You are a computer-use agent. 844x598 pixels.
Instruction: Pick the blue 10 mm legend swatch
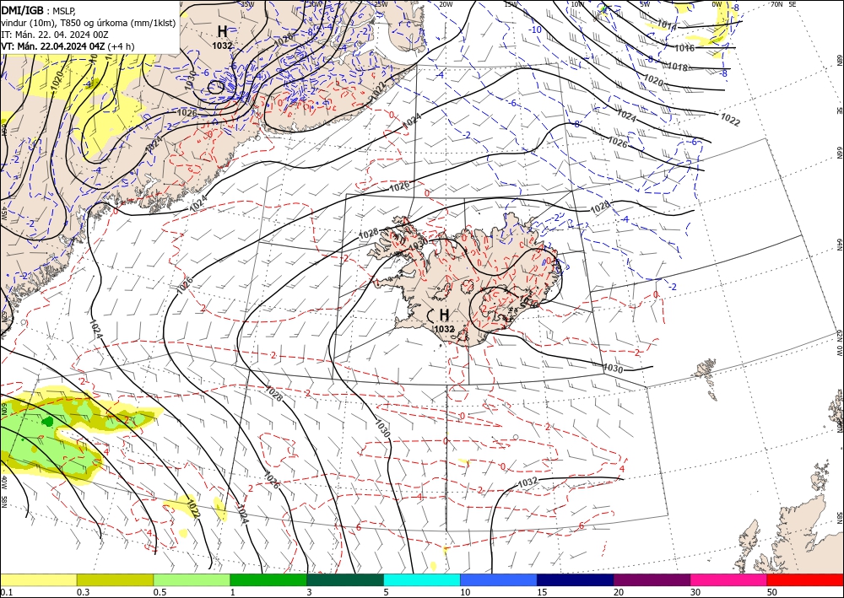coord(499,579)
